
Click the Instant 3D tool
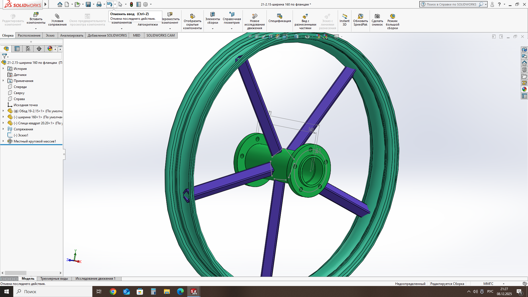[x=344, y=16]
